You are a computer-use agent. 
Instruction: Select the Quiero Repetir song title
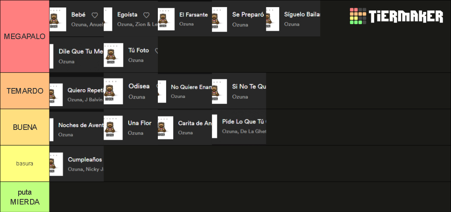point(85,90)
